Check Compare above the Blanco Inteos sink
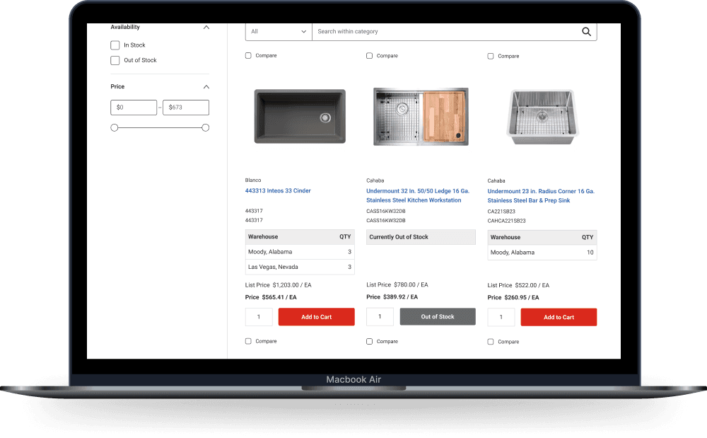 248,55
